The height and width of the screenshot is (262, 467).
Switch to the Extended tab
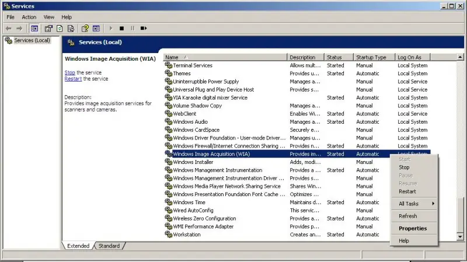coord(78,246)
